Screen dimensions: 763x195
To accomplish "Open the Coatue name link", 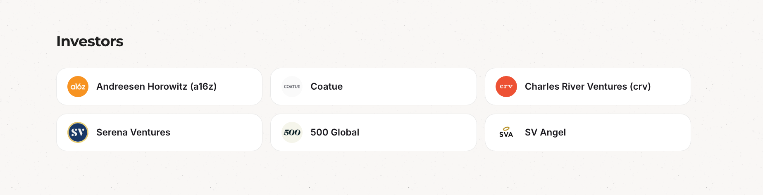I will 327,87.
